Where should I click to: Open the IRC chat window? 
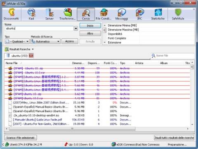point(139,14)
